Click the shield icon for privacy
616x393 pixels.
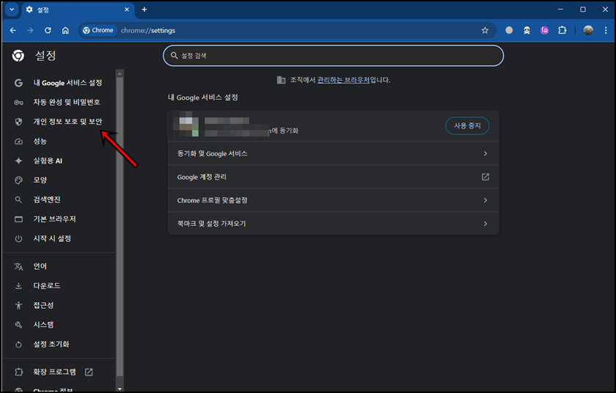[x=18, y=122]
